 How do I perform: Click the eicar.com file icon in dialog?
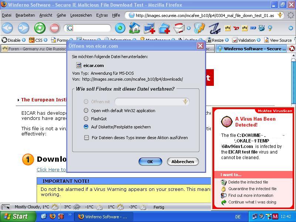78,65
